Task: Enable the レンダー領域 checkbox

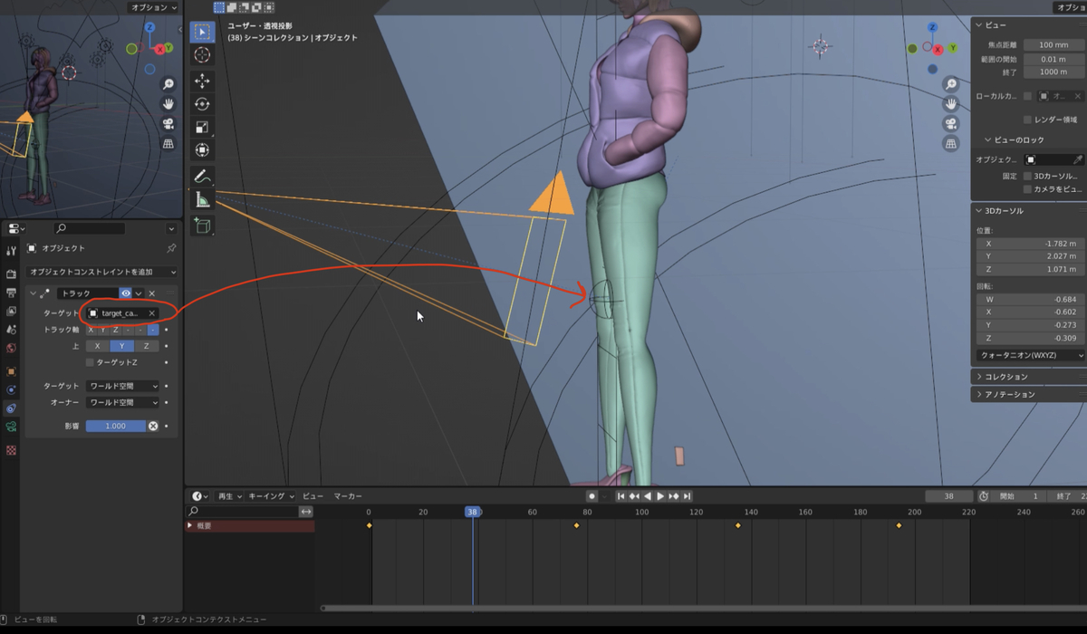Action: [x=1027, y=120]
